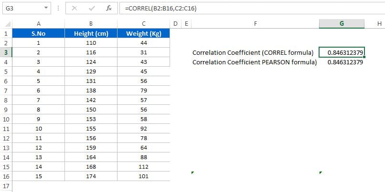
Task: Select row 8 header
Action: click(6, 100)
